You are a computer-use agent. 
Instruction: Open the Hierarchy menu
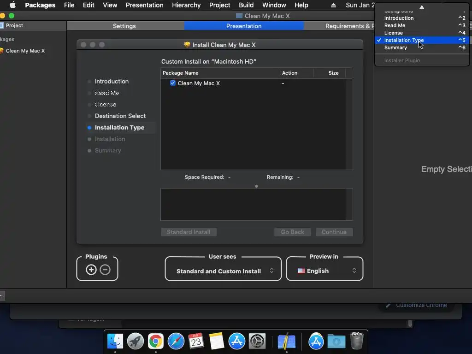(186, 5)
